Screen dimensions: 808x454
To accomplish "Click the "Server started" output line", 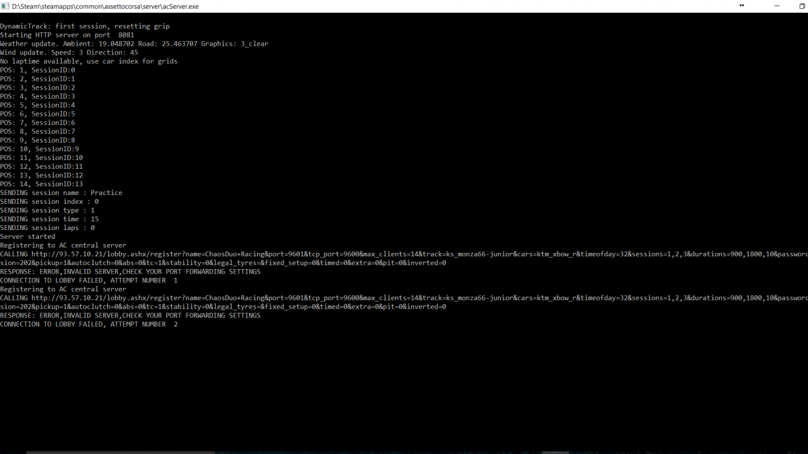I will point(28,237).
